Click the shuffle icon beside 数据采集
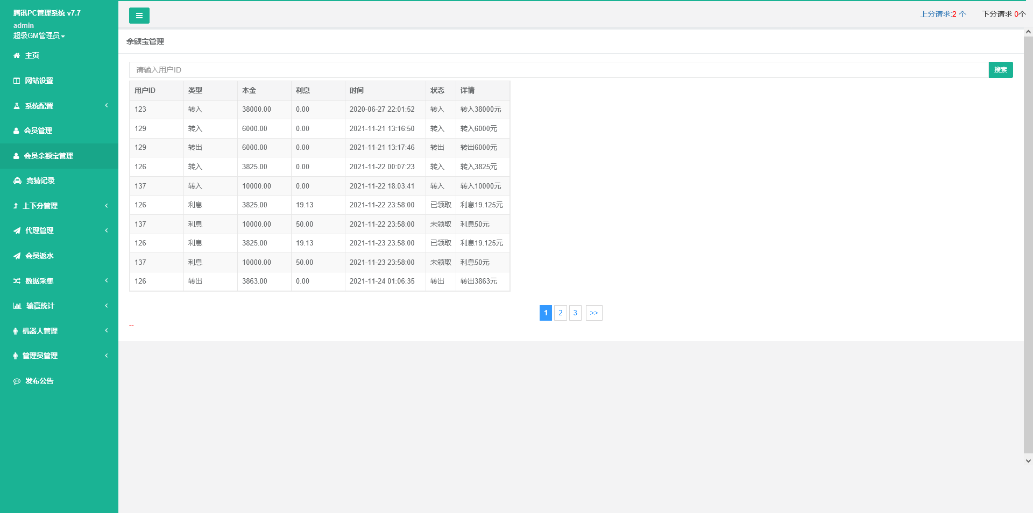The image size is (1033, 513). [x=17, y=281]
